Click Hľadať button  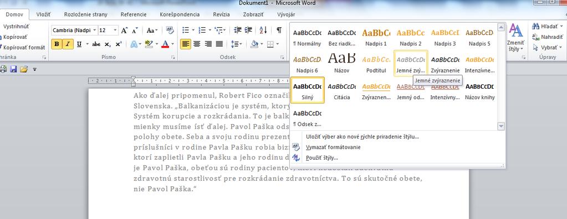pyautogui.click(x=548, y=27)
